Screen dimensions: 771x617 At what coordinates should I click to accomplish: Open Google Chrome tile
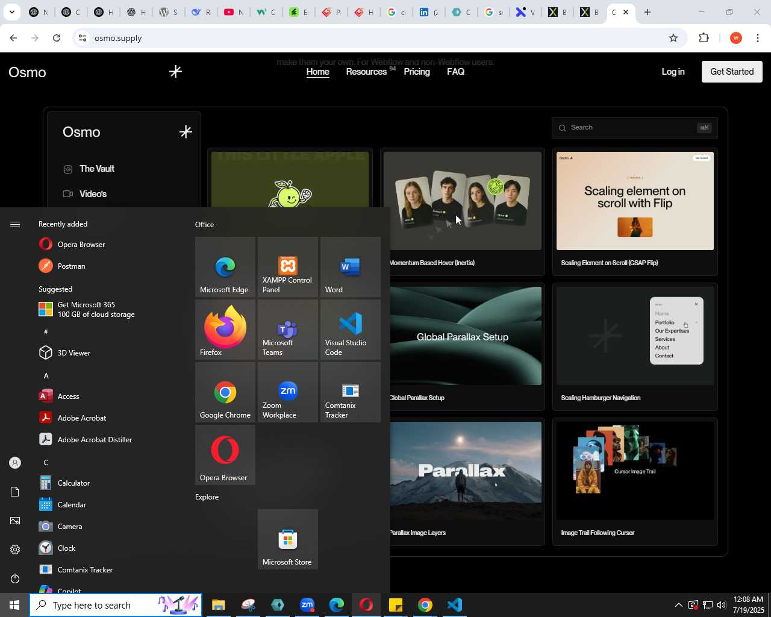point(225,392)
